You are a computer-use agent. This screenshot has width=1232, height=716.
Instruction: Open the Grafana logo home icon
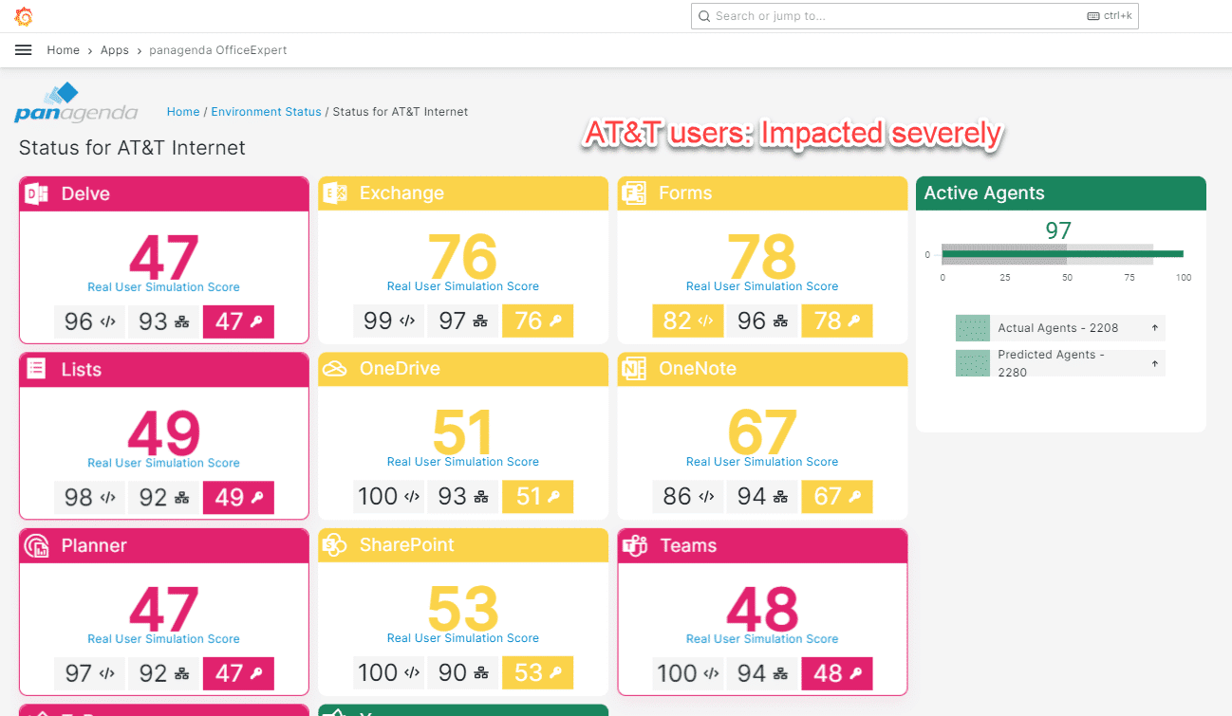(24, 16)
